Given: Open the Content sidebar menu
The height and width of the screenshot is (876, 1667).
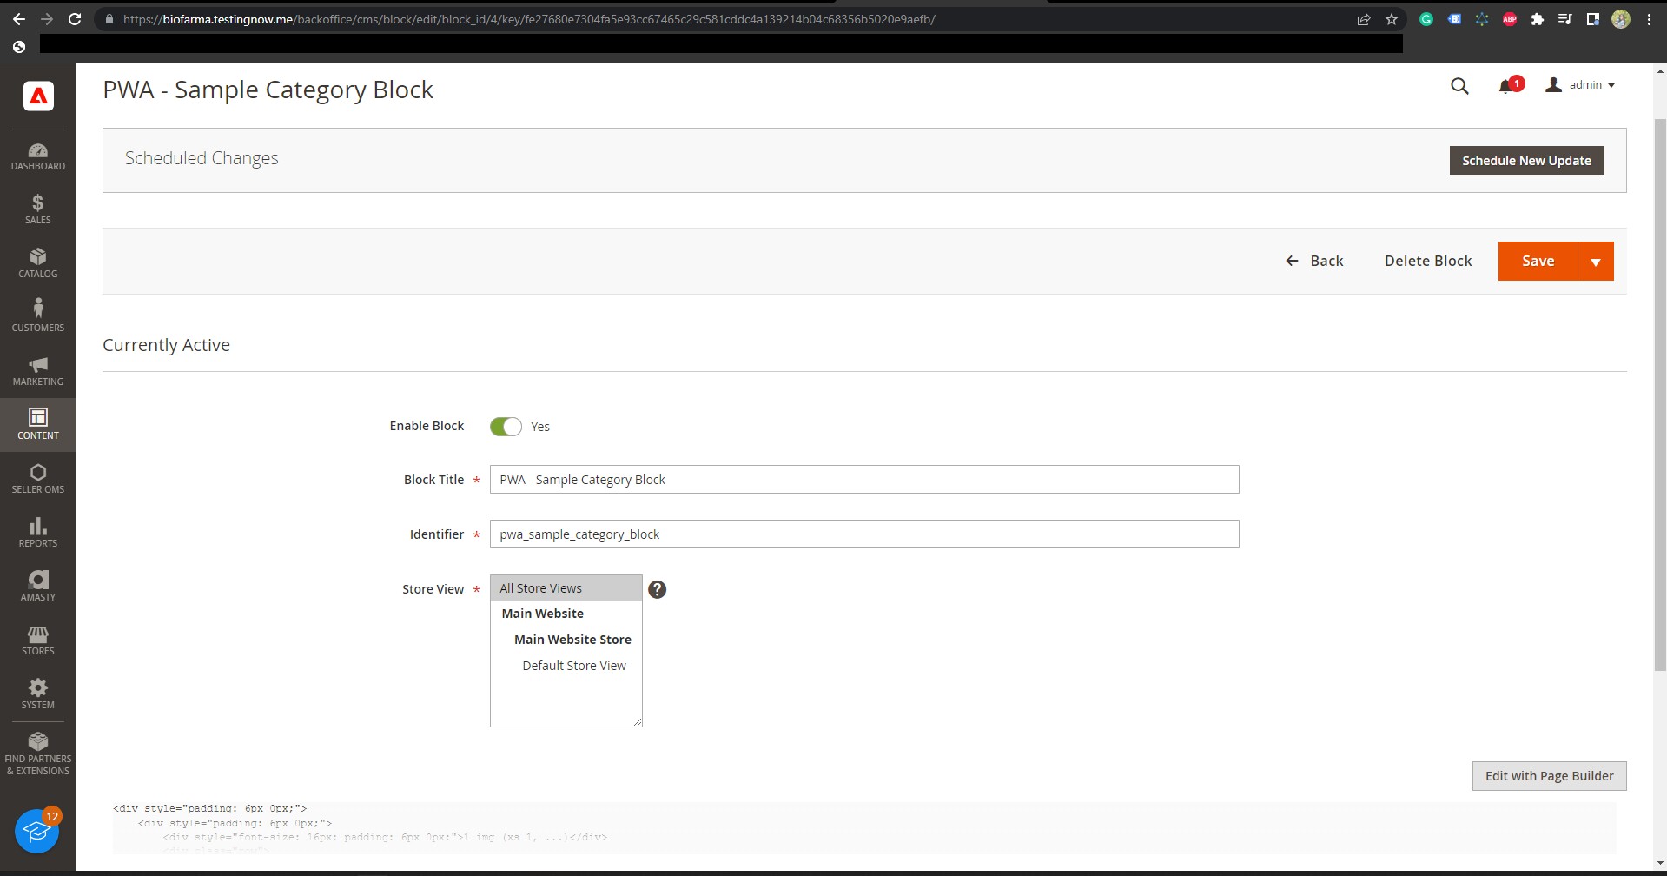Looking at the screenshot, I should 38,425.
